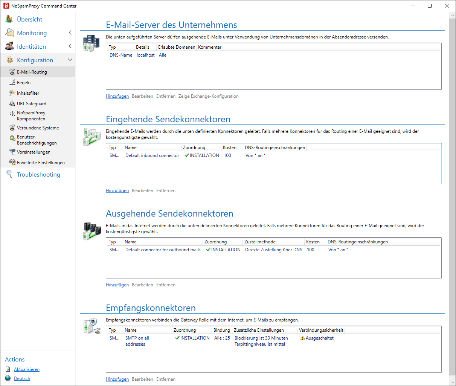
Task: Open the Inhaltsfilter page
Action: tap(28, 93)
